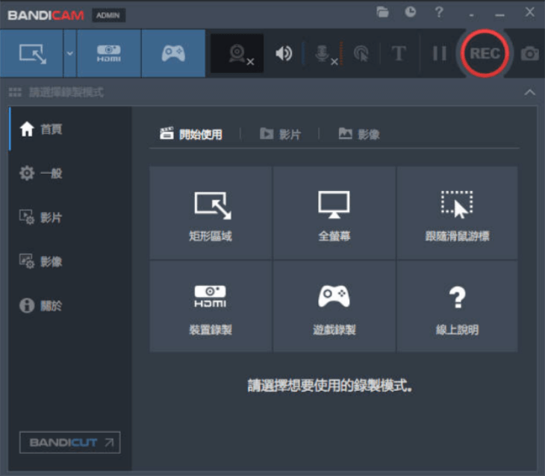This screenshot has width=545, height=476.
Task: Open screen recording mode dropdown arrow
Action: click(70, 54)
